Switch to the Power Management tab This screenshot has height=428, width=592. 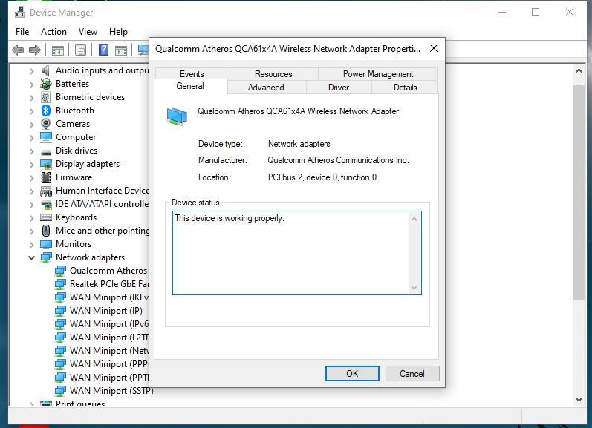(378, 74)
